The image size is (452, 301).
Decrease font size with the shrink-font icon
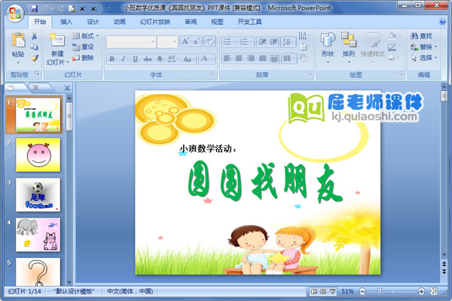point(197,41)
